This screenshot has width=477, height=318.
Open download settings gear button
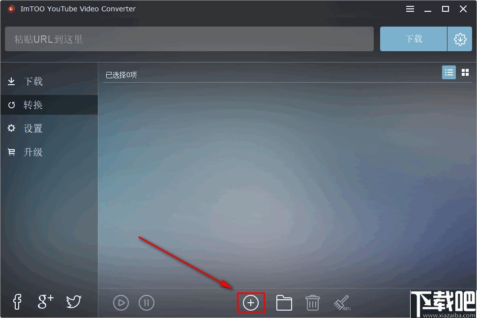[x=460, y=39]
